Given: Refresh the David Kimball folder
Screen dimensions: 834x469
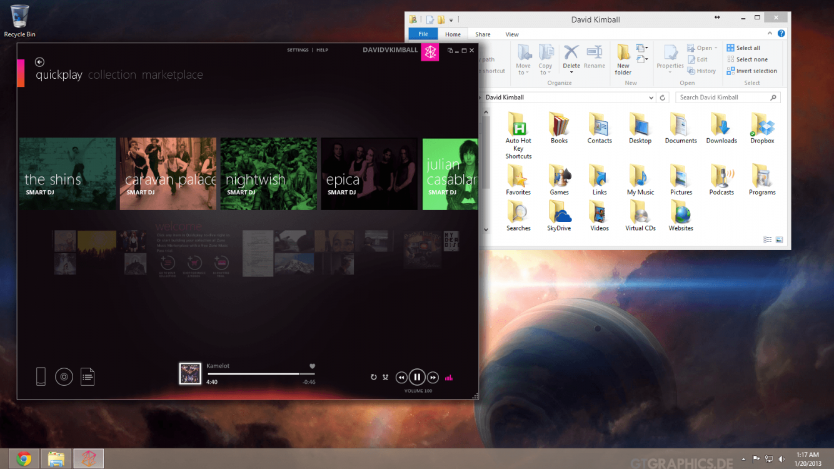Looking at the screenshot, I should point(663,98).
